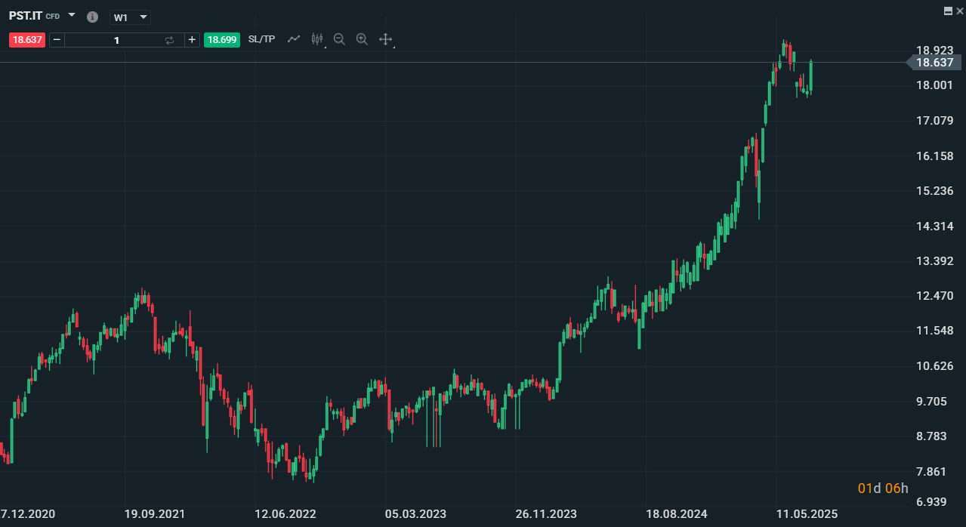Toggle the SL/TP settings
The height and width of the screenshot is (527, 966).
point(261,39)
